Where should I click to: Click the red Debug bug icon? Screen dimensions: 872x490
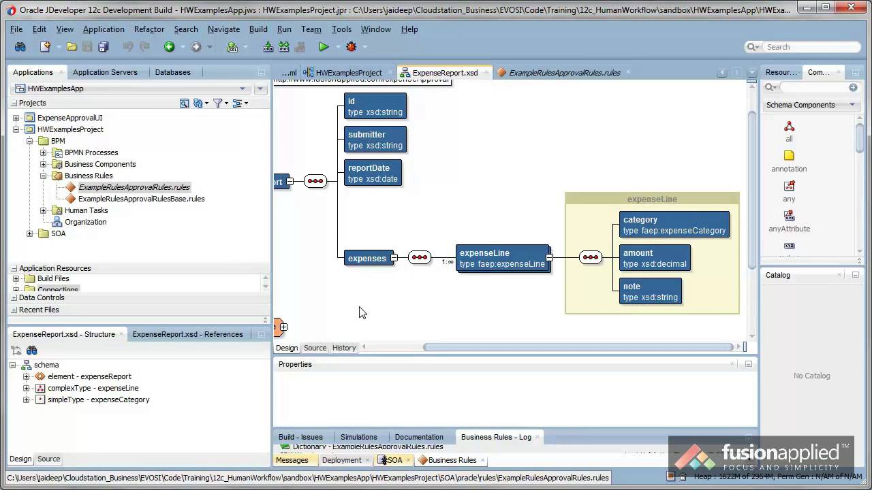352,47
